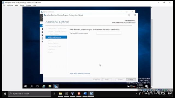
Task: Open File Explorer in guest taskbar
Action: coord(50,86)
